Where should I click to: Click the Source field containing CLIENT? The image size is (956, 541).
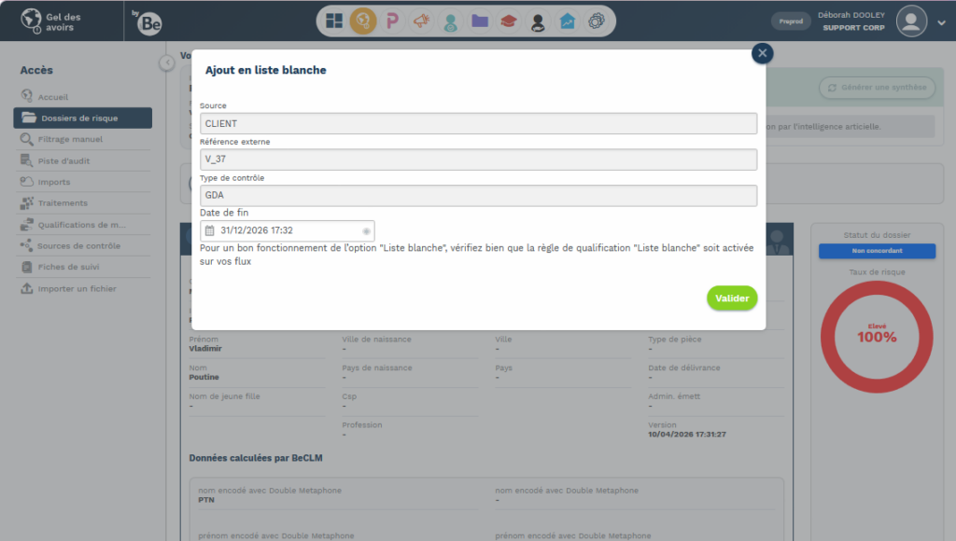coord(478,123)
